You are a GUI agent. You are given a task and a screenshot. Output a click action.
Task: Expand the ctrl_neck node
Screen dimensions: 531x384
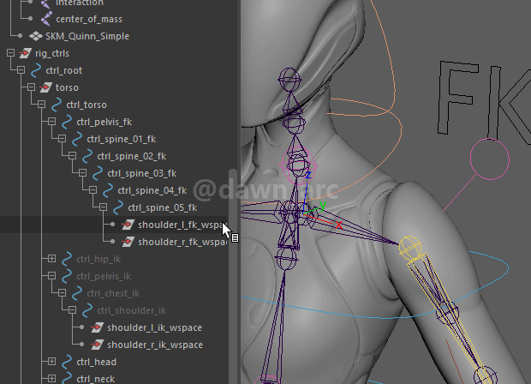click(x=51, y=378)
